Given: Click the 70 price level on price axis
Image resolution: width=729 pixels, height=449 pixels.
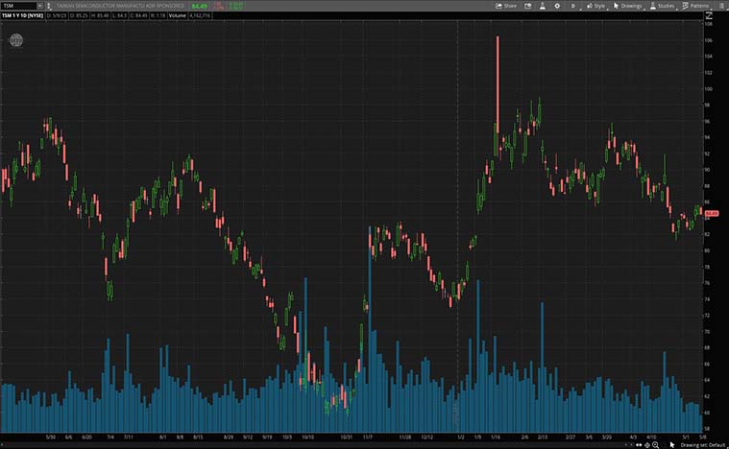Looking at the screenshot, I should [707, 332].
